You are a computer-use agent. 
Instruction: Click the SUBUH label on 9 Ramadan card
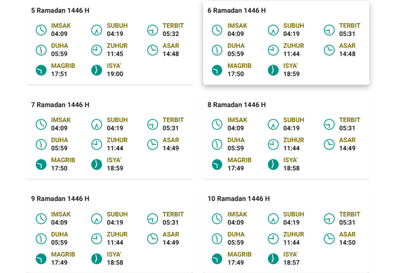pos(117,214)
